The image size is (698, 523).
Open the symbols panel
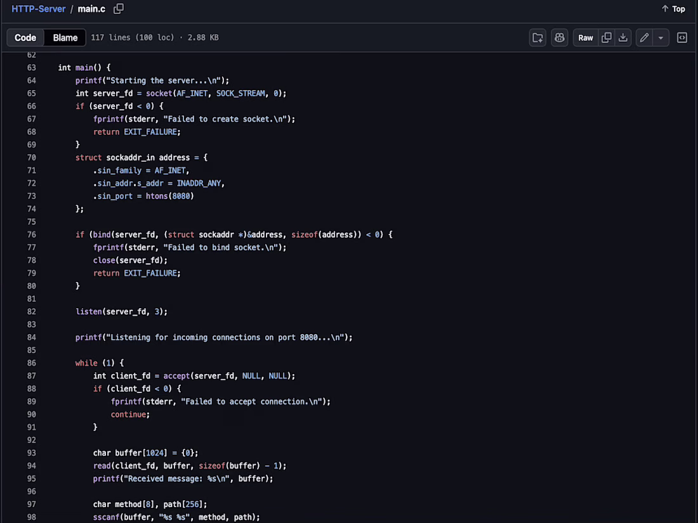[x=682, y=38]
